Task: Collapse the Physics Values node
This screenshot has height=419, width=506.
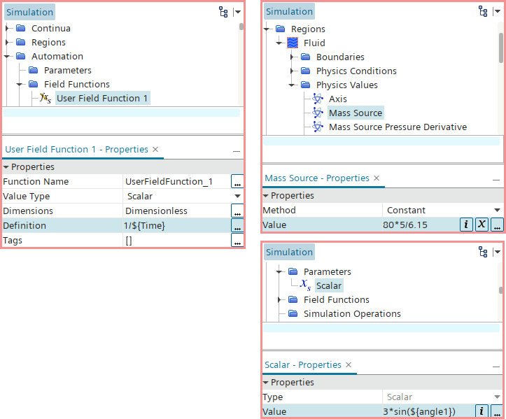Action: click(x=292, y=85)
